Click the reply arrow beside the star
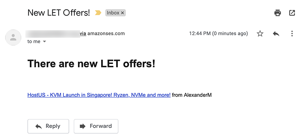This screenshot has height=140, width=303. tap(276, 34)
